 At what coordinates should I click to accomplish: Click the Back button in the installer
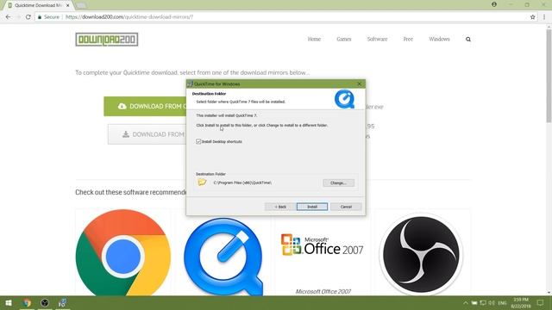[x=280, y=207]
